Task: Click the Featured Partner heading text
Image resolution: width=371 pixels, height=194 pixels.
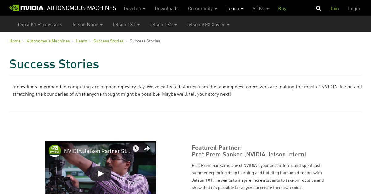Action: (x=217, y=148)
